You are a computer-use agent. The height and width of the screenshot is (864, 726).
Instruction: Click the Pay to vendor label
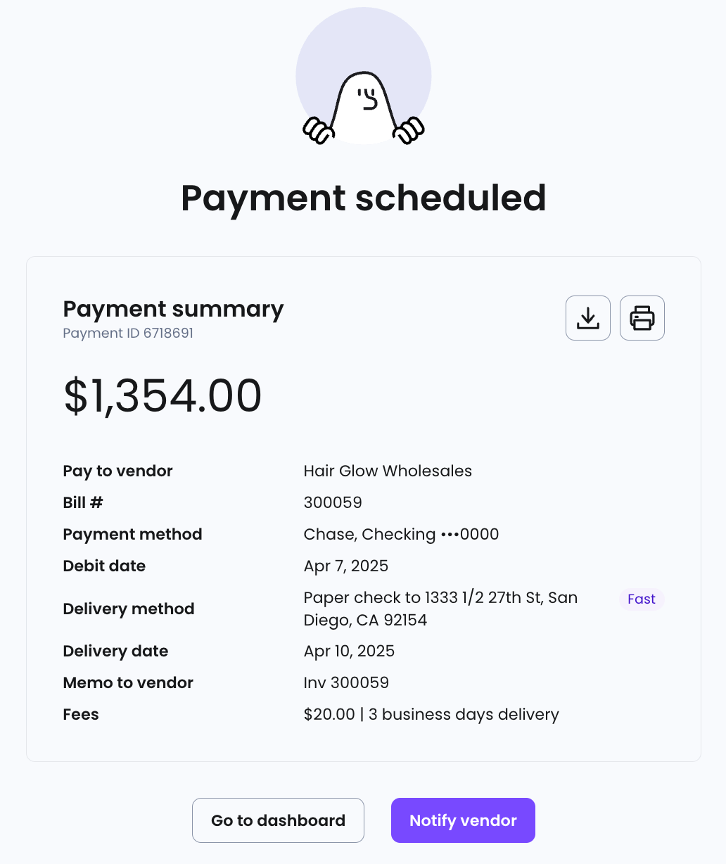(117, 471)
